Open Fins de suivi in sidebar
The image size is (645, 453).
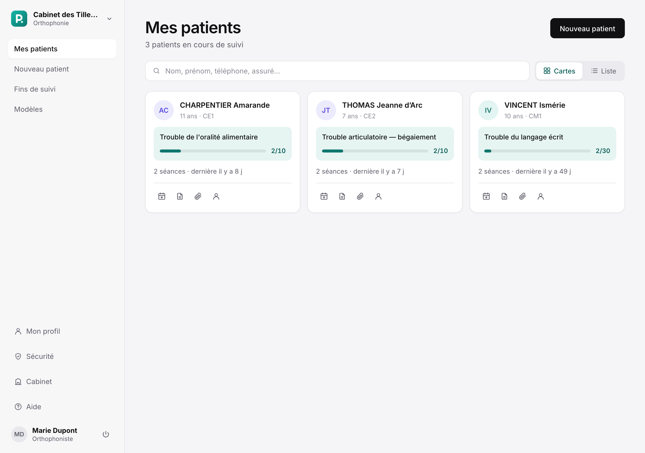62,89
